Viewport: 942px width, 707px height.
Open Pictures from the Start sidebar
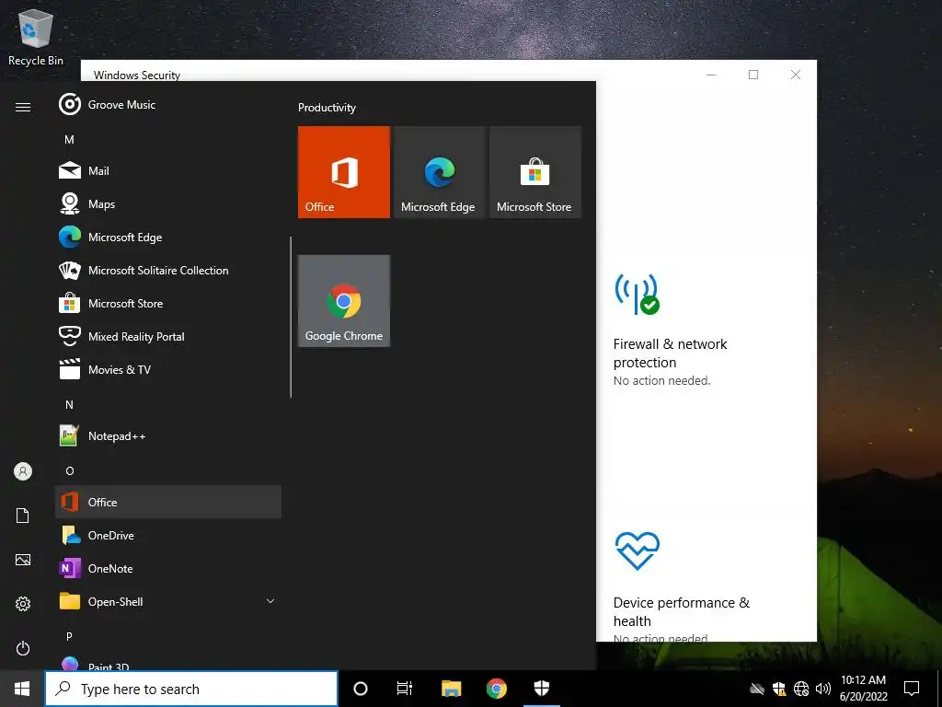pyautogui.click(x=23, y=560)
